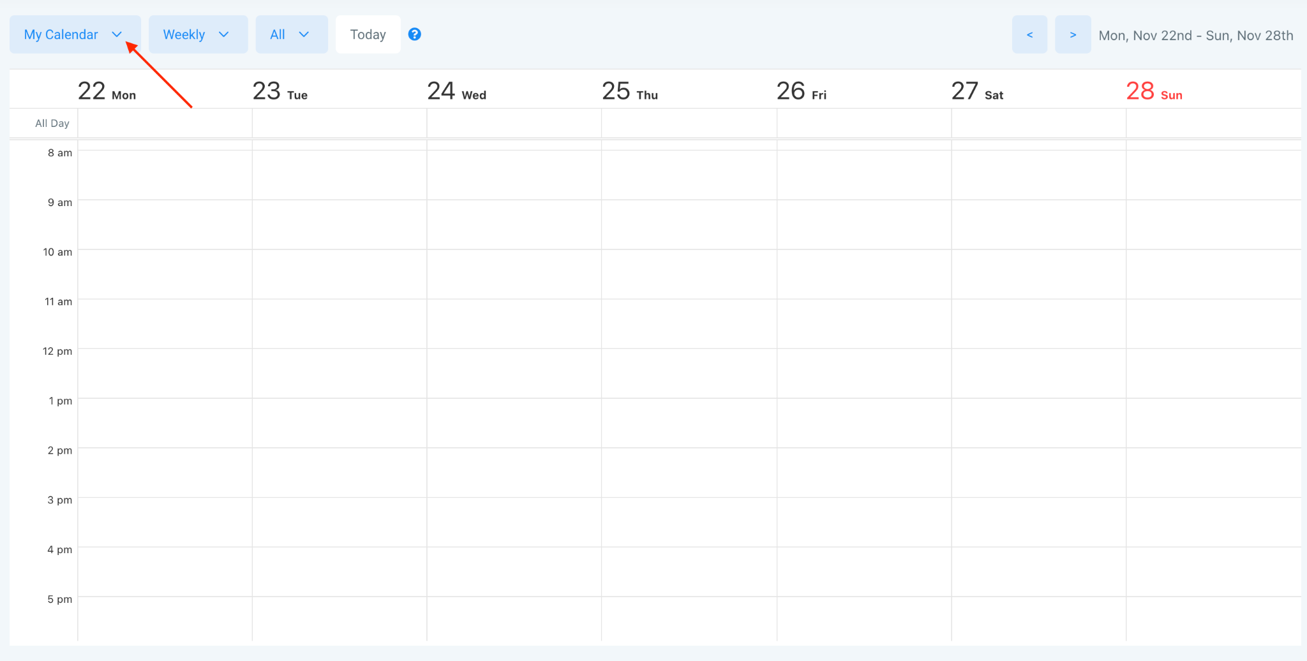This screenshot has height=661, width=1307.
Task: Select the 23 Tue day header
Action: coord(280,91)
